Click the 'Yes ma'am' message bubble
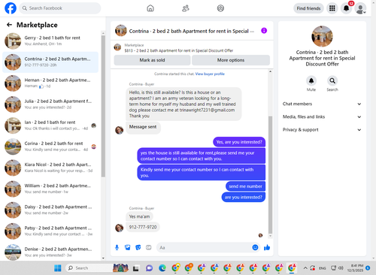 pos(139,216)
